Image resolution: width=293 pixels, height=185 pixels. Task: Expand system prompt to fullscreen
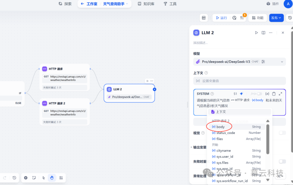[280, 93]
